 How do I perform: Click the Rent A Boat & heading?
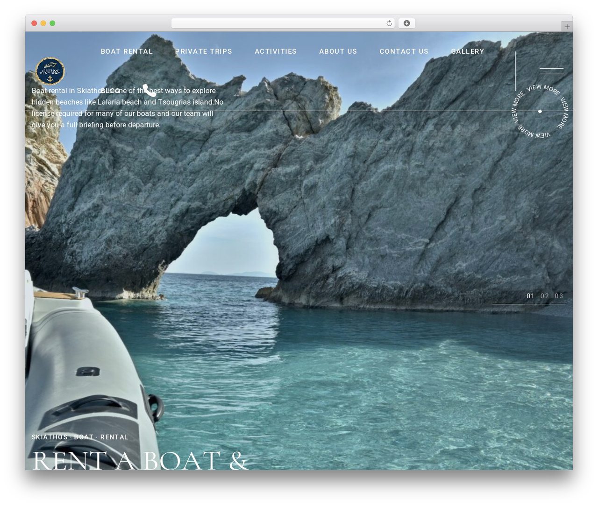click(x=140, y=460)
